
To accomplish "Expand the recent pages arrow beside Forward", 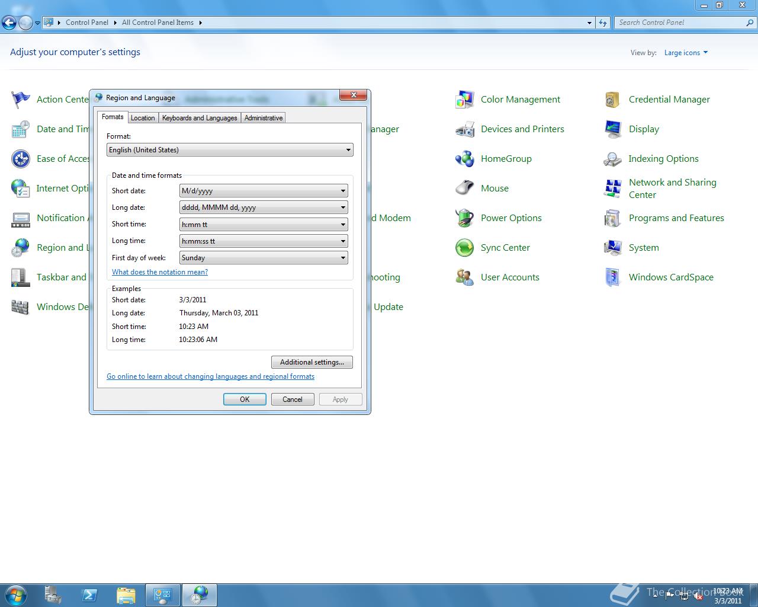I will (38, 23).
